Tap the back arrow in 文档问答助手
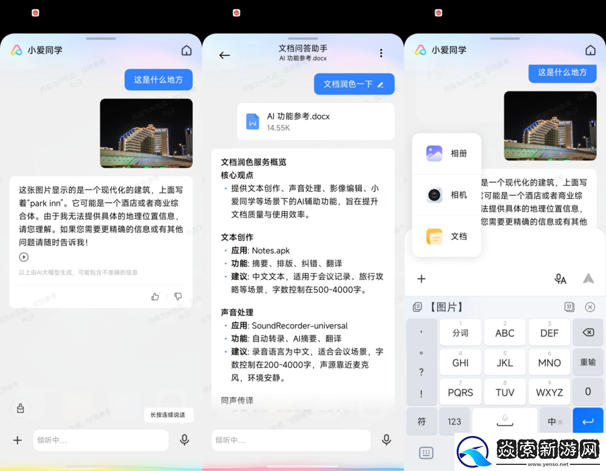 [x=225, y=55]
